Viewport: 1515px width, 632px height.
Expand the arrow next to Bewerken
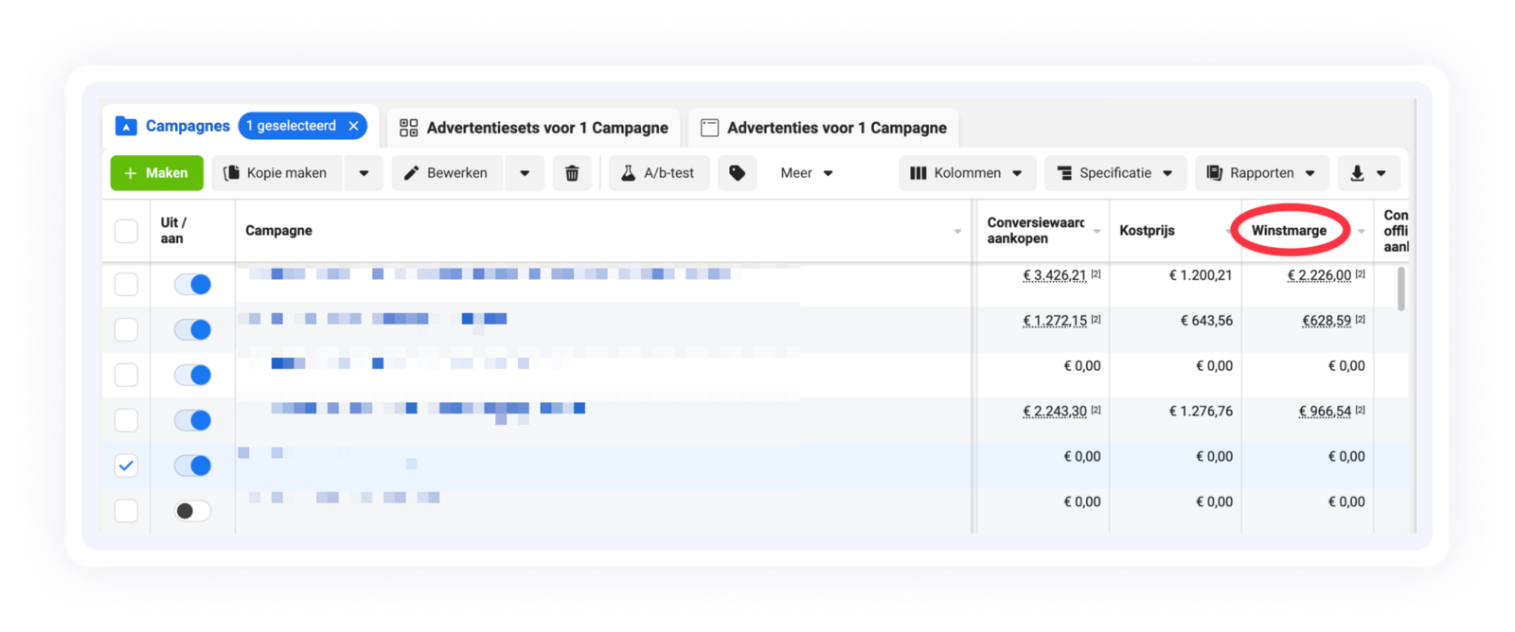[525, 173]
